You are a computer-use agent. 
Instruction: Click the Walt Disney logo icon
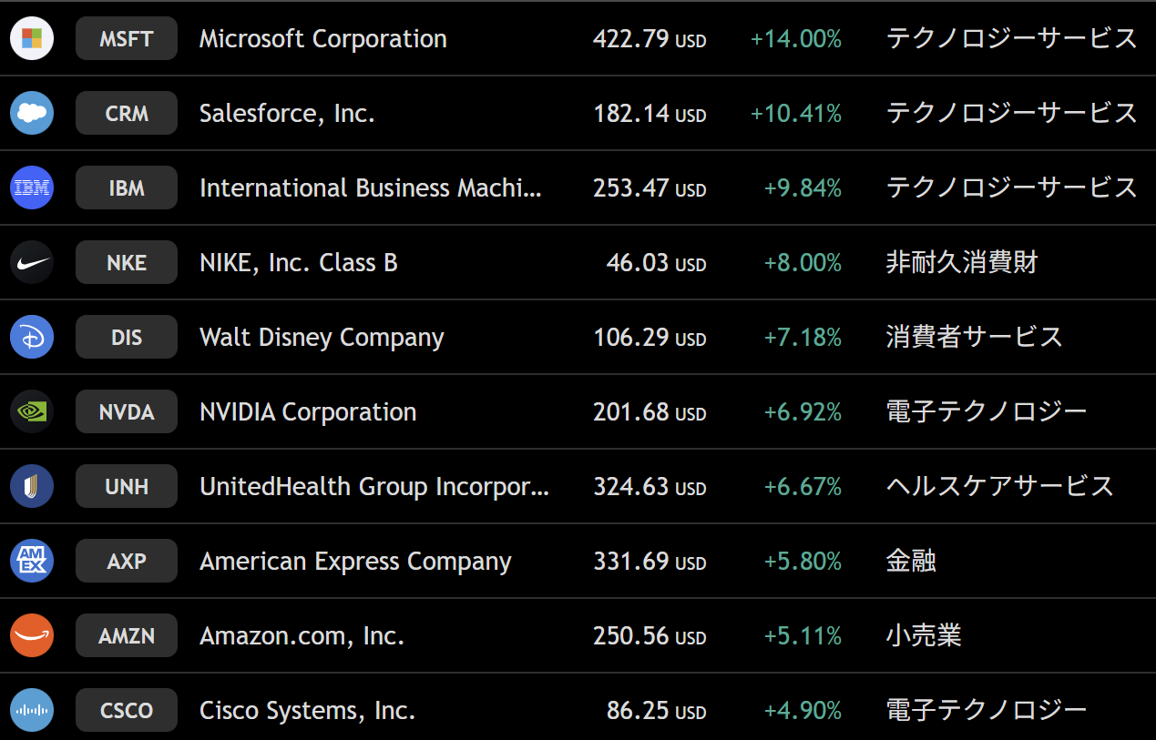coord(32,338)
